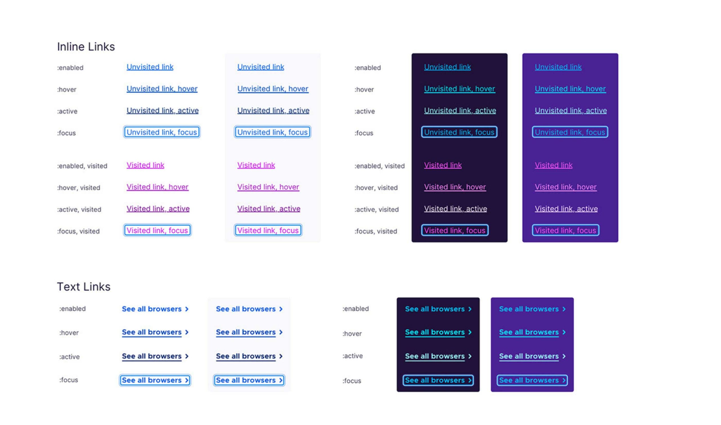721x425 pixels.
Task: Select the focus-outlined See all browsers on purple card
Action: click(532, 380)
